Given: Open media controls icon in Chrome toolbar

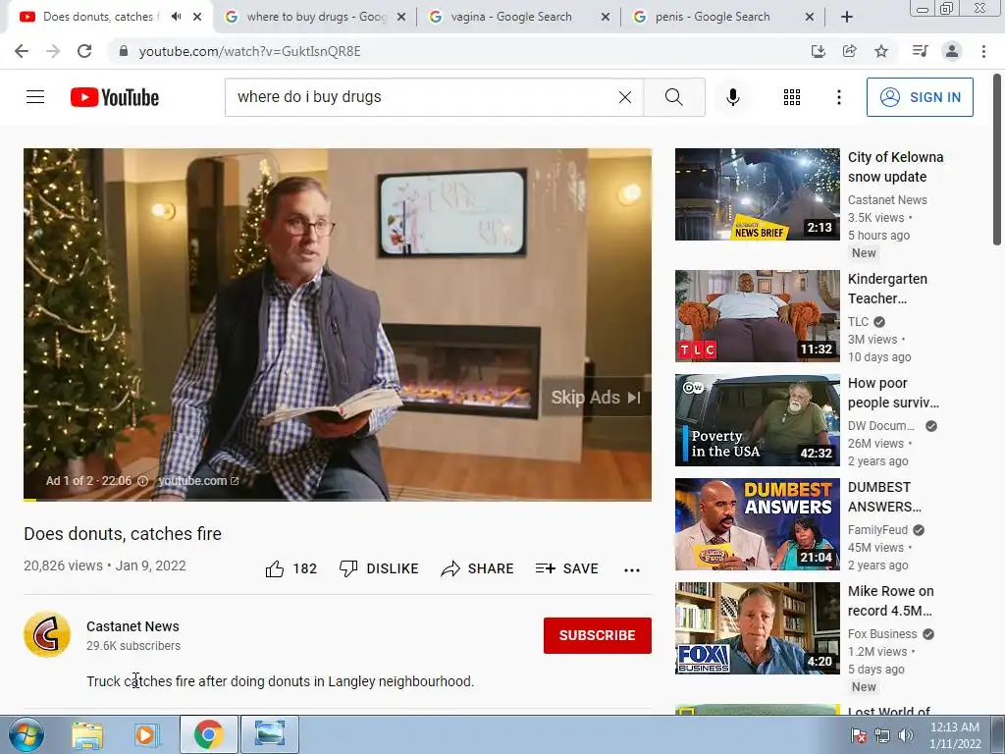Looking at the screenshot, I should 920,51.
